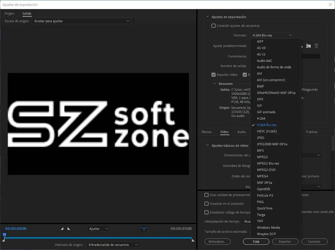This screenshot has width=335, height=250.
Task: Enable Coincidir ajustes de secuencia checkbox
Action: 214,26
